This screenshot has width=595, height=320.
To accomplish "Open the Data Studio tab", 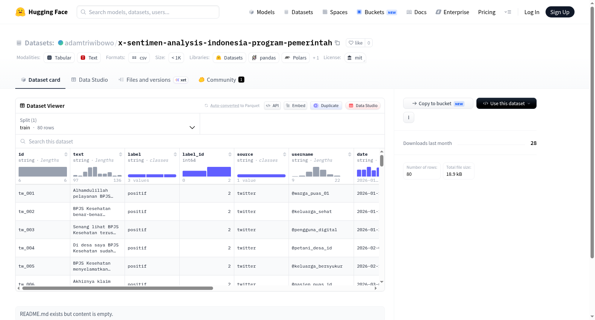I will 90,80.
